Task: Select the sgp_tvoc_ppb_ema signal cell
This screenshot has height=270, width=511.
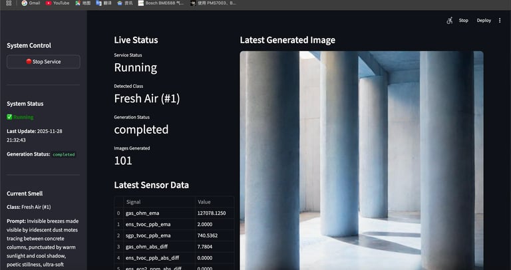Action: coord(160,235)
